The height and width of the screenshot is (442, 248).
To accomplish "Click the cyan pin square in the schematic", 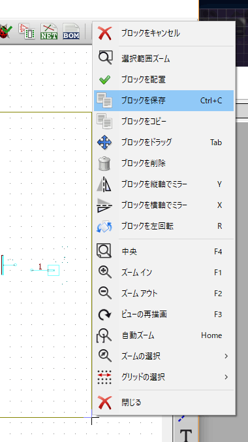I will coord(54,270).
